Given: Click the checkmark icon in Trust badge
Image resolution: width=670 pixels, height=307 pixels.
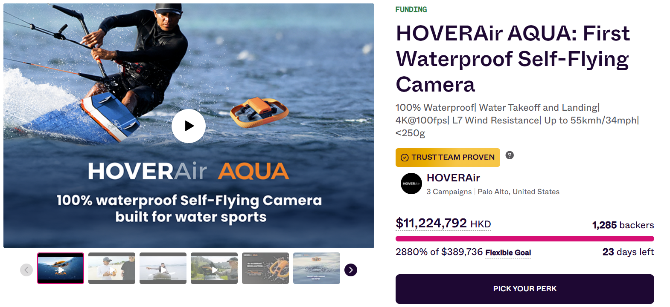Looking at the screenshot, I should tap(405, 158).
